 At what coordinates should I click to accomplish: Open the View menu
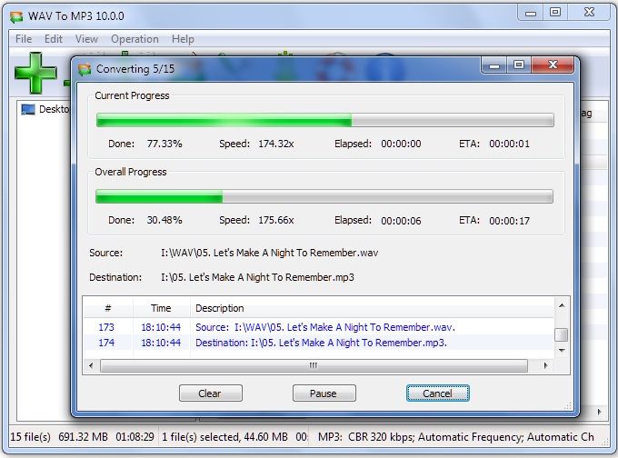86,39
